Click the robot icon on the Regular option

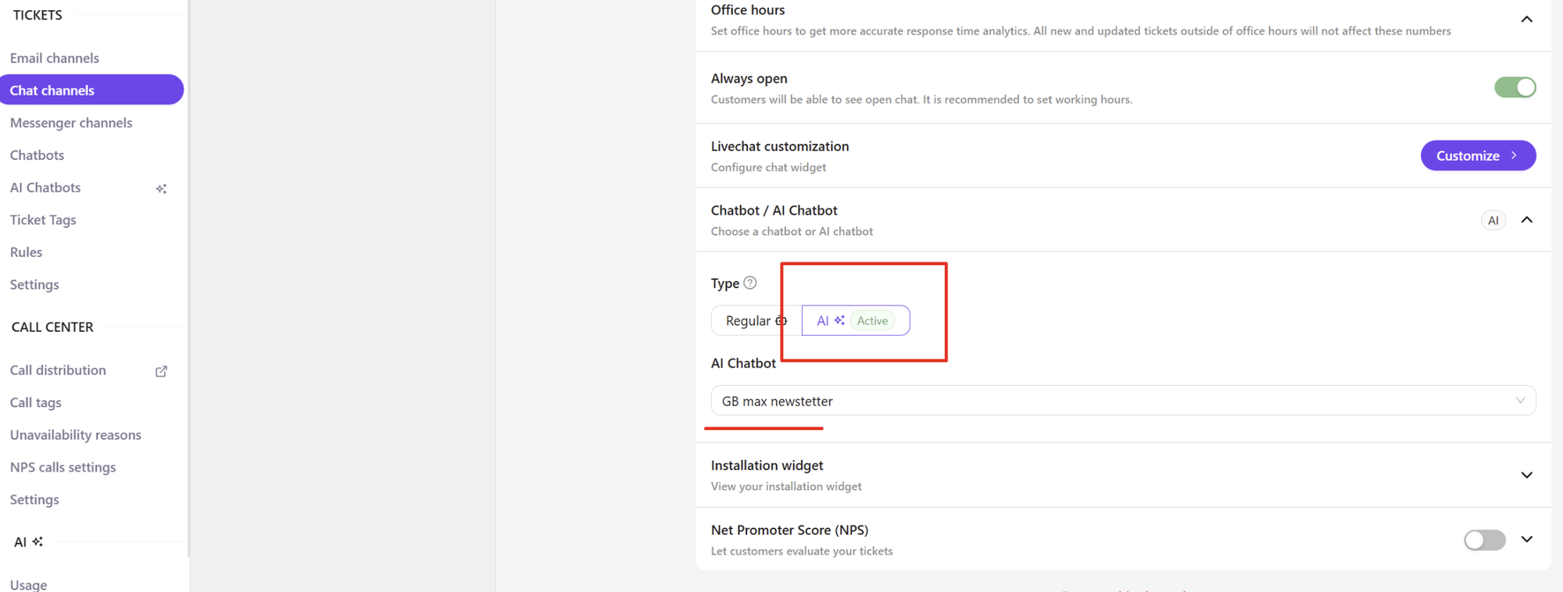(x=781, y=320)
